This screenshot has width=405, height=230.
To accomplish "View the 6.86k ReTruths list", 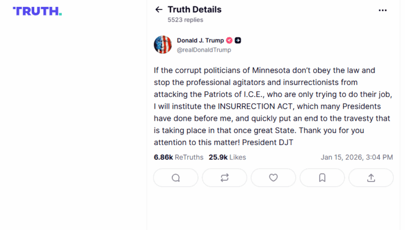I will pos(178,157).
